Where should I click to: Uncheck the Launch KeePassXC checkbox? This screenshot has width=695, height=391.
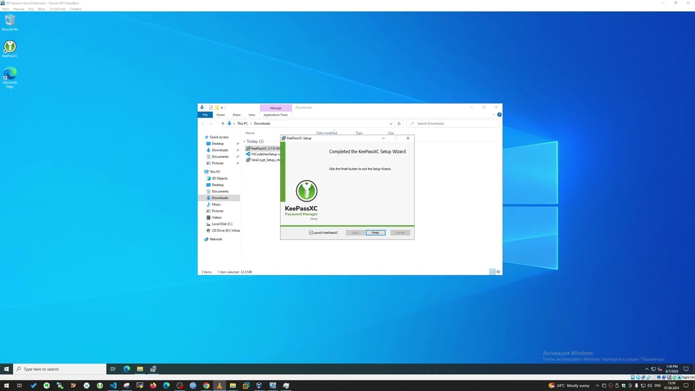[311, 232]
